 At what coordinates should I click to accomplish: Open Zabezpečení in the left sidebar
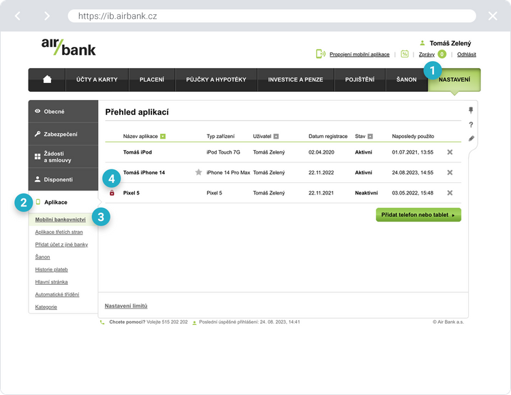click(61, 134)
